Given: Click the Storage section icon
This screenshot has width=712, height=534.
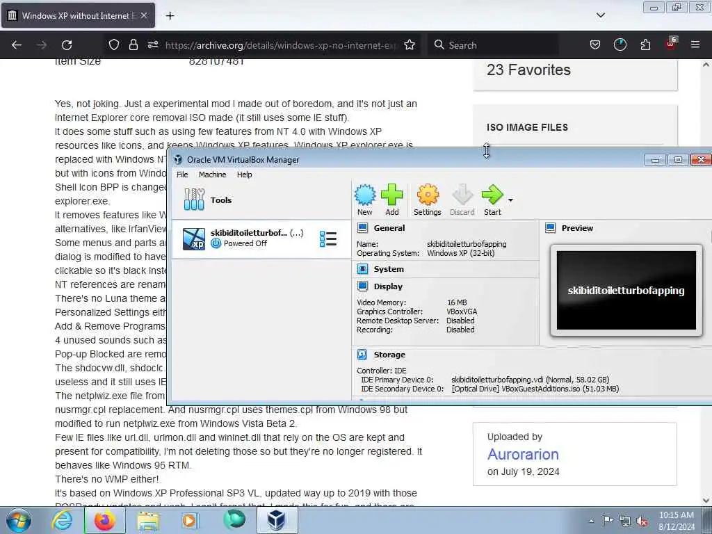Looking at the screenshot, I should point(362,355).
